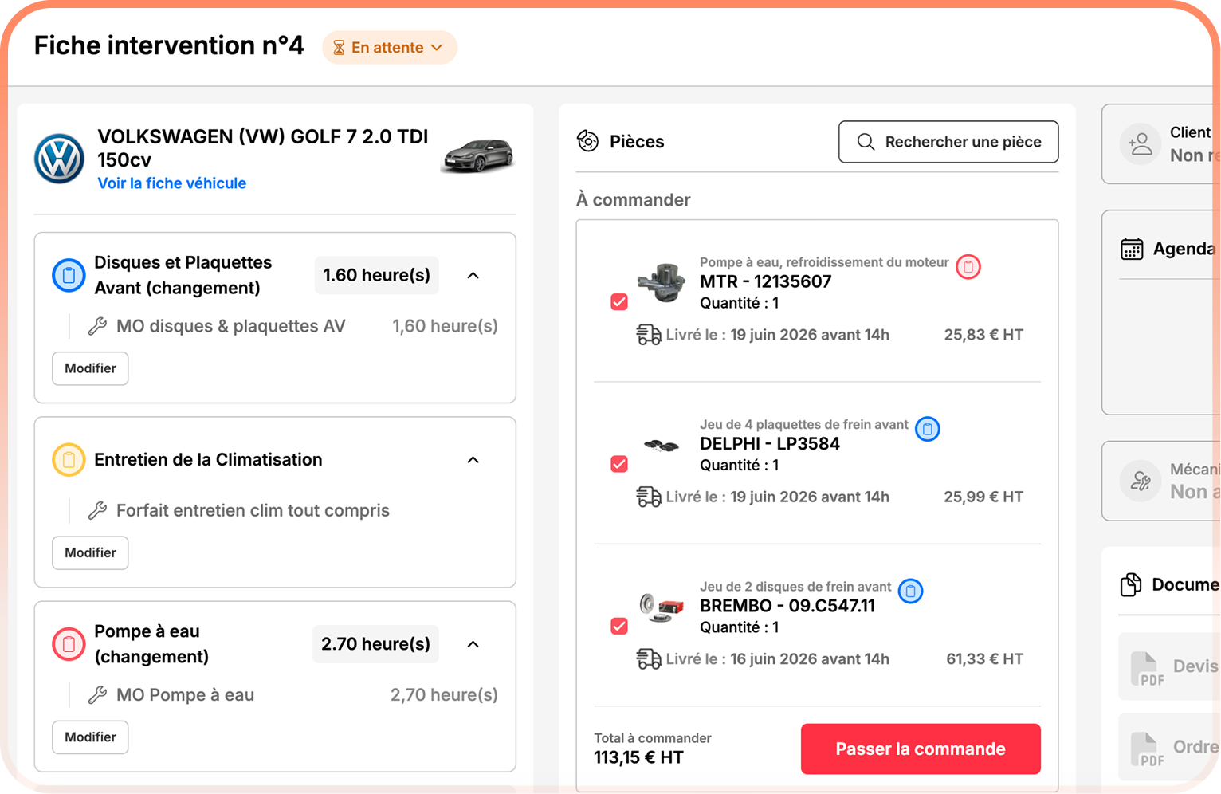Click Passer la commande button
This screenshot has height=794, width=1221.
pyautogui.click(x=921, y=749)
